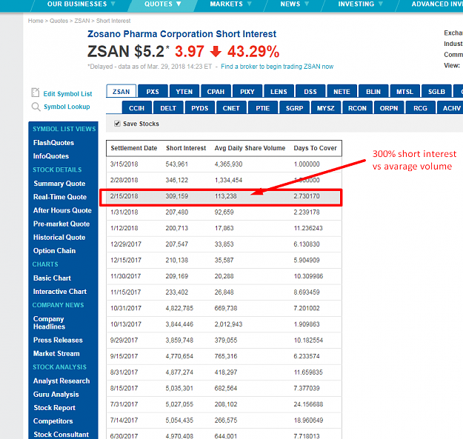Go to Historical Quote
The image size is (463, 439).
59,238
